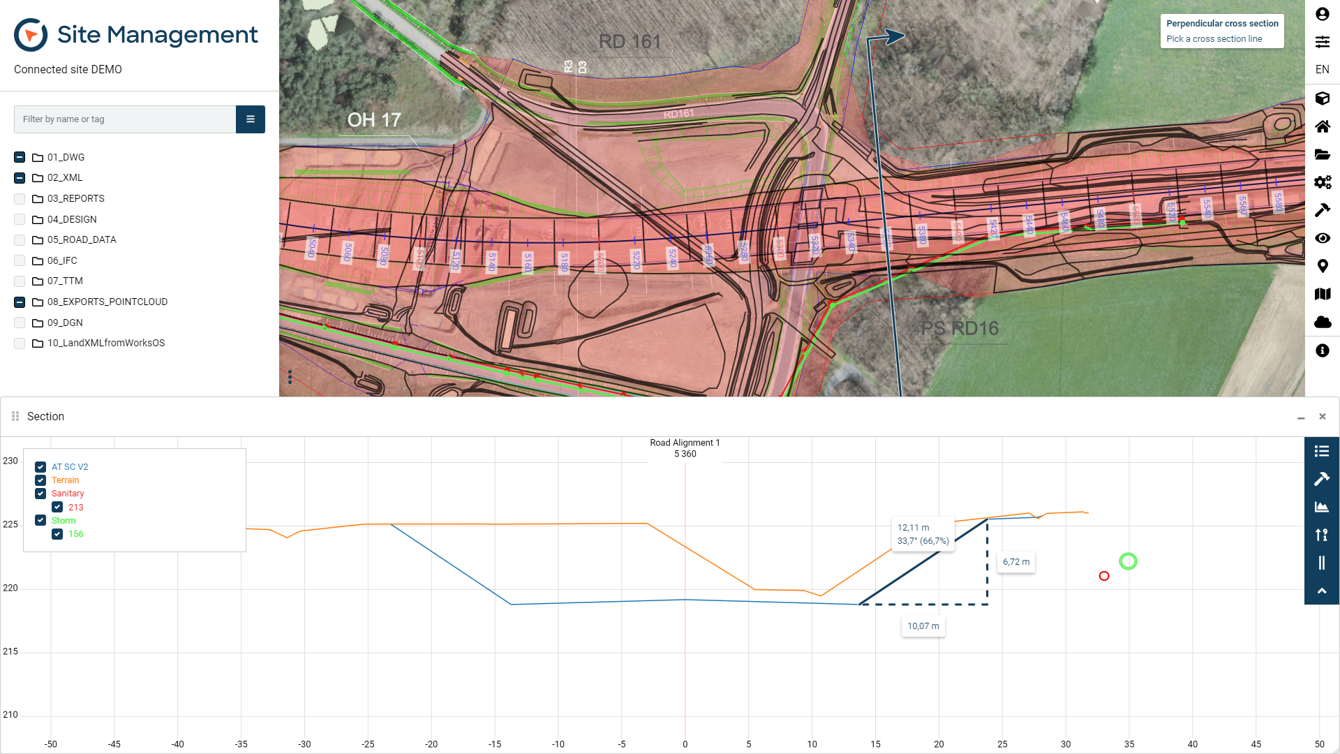
Task: Click the cloud icon in sidebar
Action: pyautogui.click(x=1322, y=322)
